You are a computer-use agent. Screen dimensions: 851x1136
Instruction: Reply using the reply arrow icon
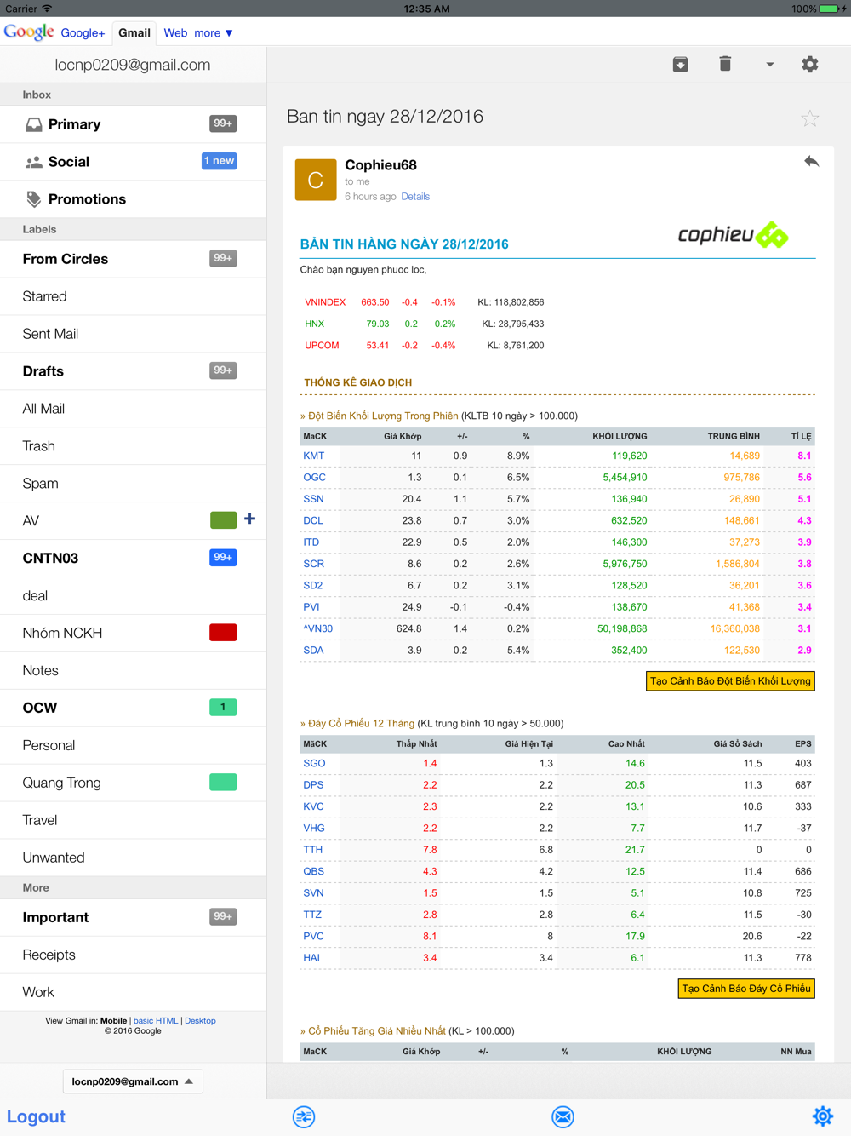(811, 161)
